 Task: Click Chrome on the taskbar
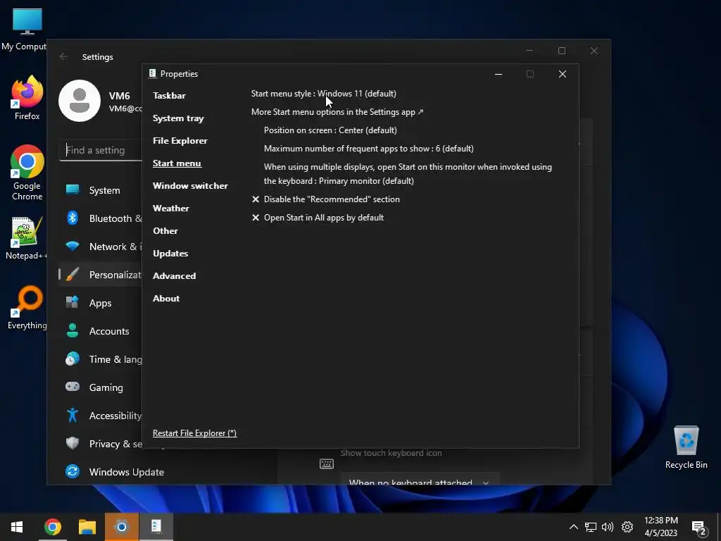click(x=52, y=527)
